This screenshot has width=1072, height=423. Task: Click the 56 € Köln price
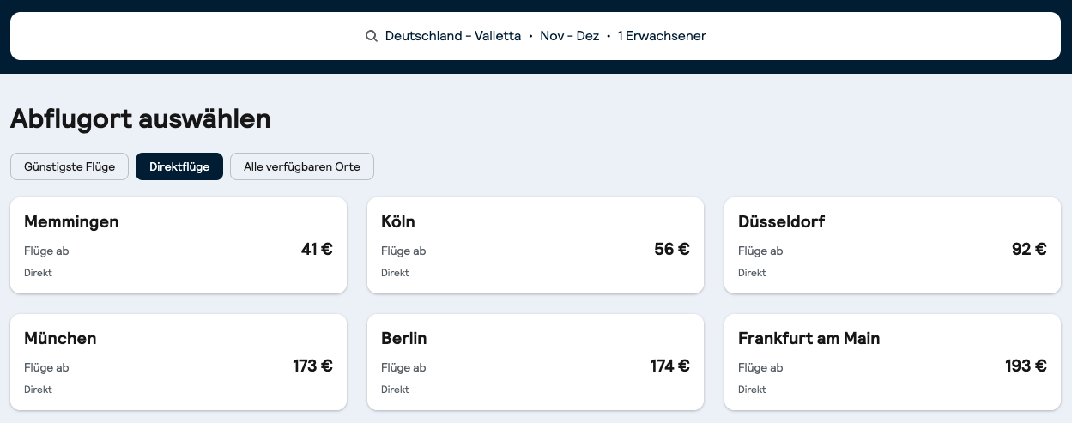point(671,250)
